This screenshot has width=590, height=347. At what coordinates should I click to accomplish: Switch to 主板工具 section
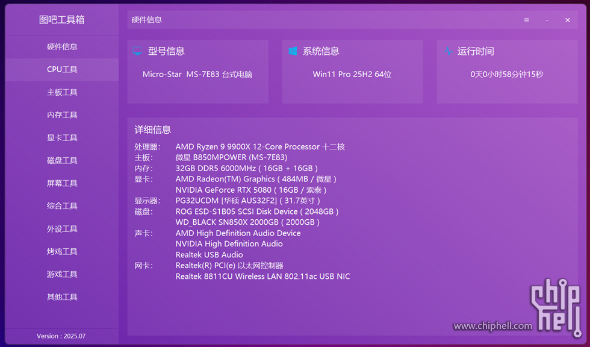pyautogui.click(x=62, y=92)
